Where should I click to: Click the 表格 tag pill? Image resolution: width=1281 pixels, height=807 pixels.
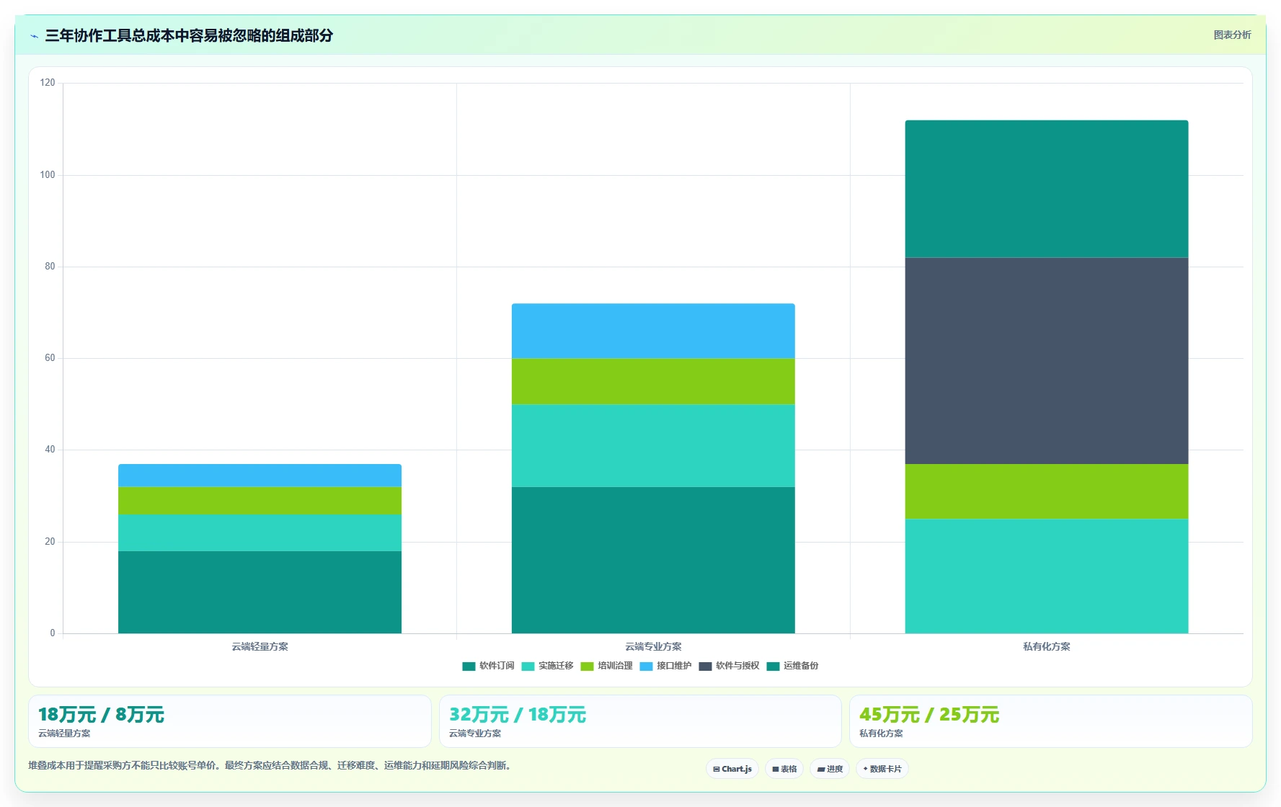pyautogui.click(x=784, y=769)
